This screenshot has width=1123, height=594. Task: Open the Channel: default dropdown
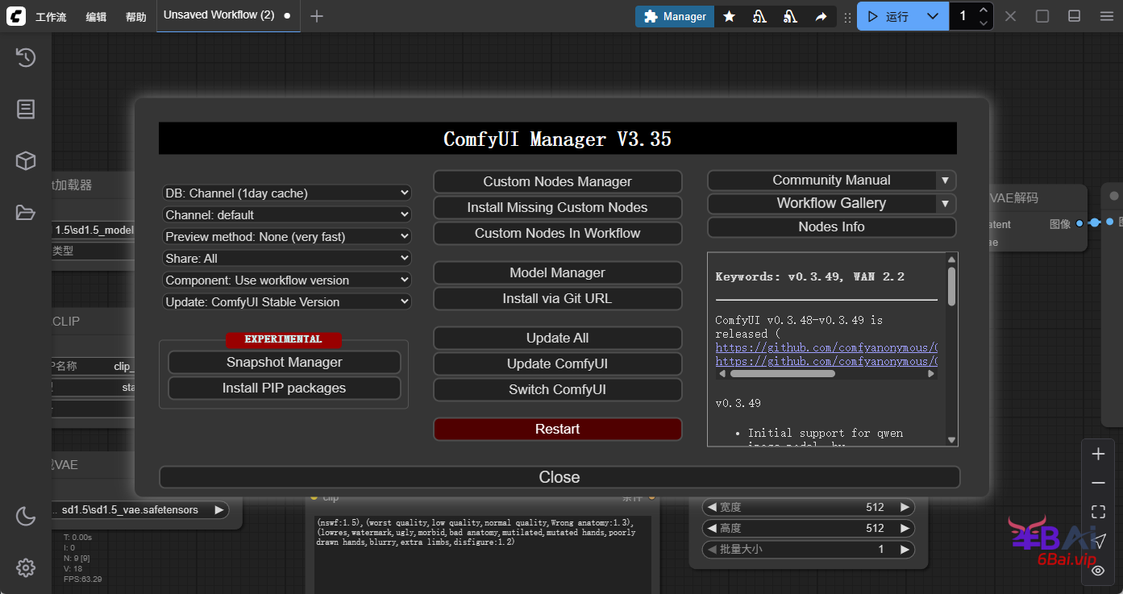coord(287,215)
